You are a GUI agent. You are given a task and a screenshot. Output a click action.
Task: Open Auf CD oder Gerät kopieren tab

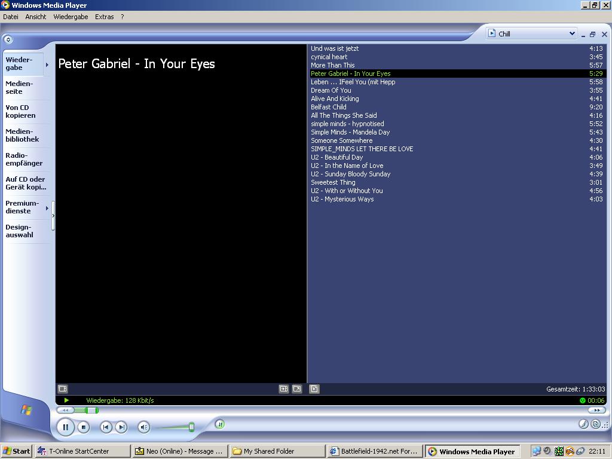pyautogui.click(x=25, y=183)
